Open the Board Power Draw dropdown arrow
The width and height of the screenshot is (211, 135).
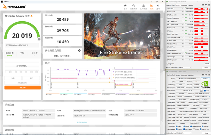click(183, 34)
